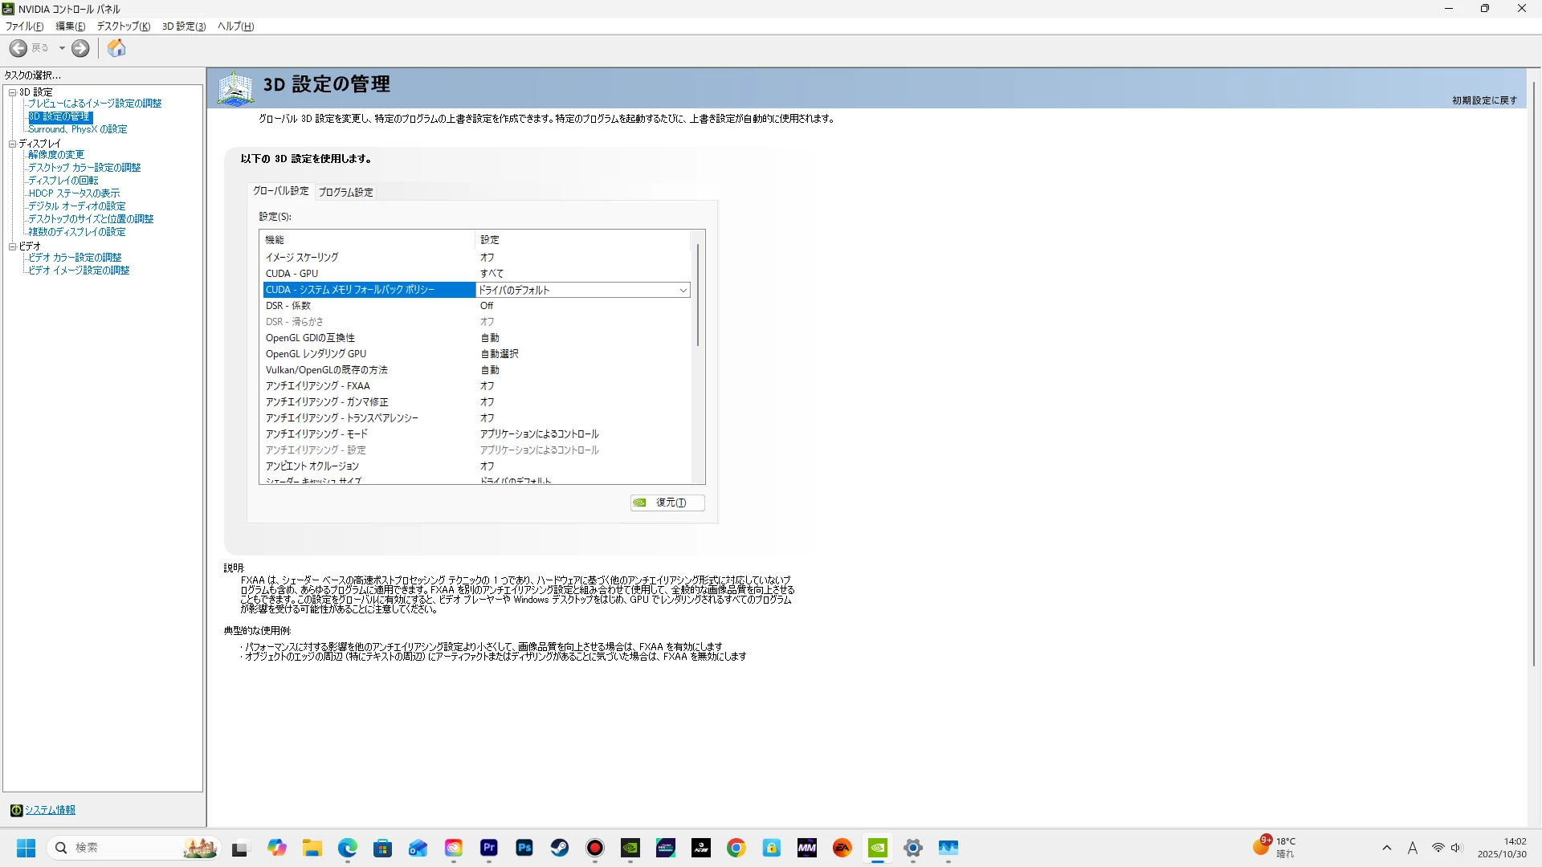1542x867 pixels.
Task: Open Photoshop from the taskbar
Action: click(x=524, y=848)
